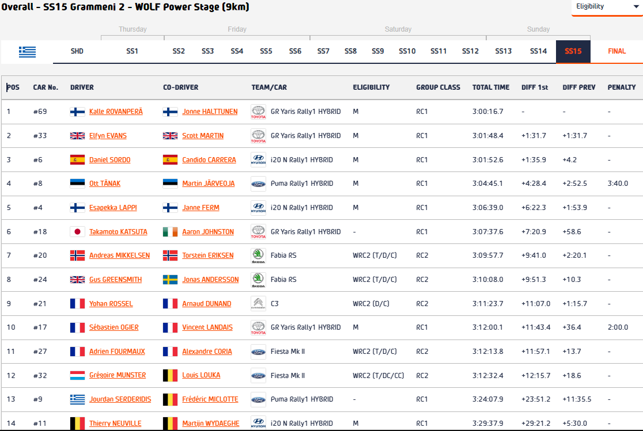The image size is (643, 431).
Task: Switch to the SS1 stage tab
Action: pyautogui.click(x=132, y=51)
